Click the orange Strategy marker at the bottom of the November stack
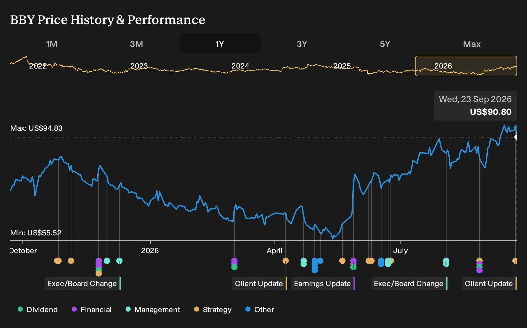The image size is (527, 328). tap(99, 273)
